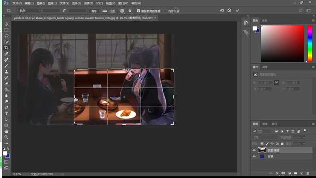Swap foreground and background colors in toolbox
316x178 pixels.
[x=8, y=149]
